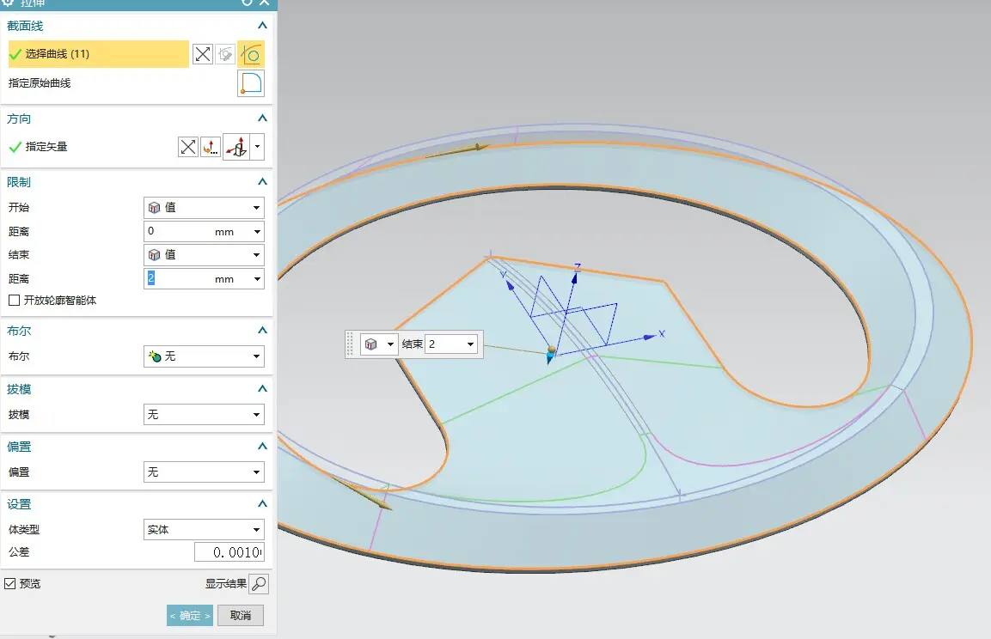
Task: Collapse the 限制 section
Action: [262, 182]
